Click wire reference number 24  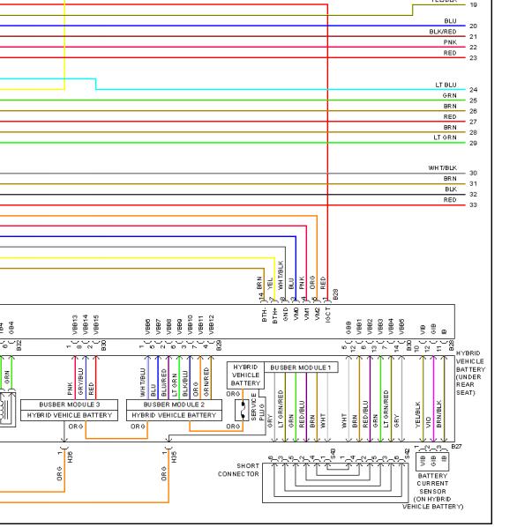pos(473,90)
